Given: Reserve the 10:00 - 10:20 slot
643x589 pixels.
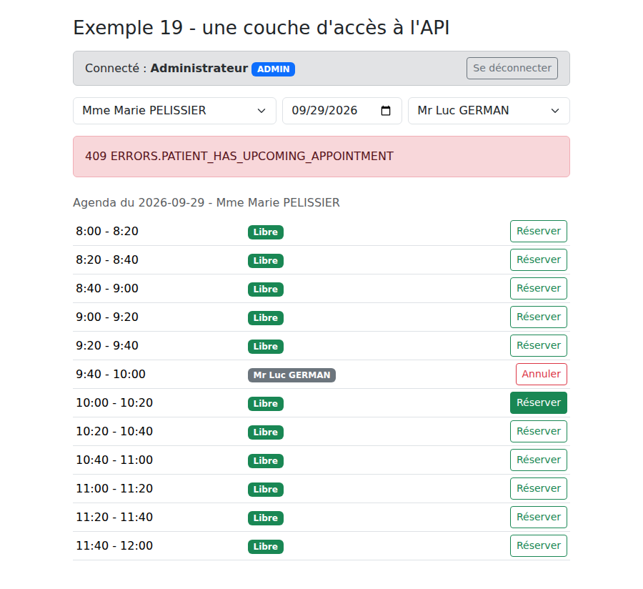Looking at the screenshot, I should click(539, 402).
